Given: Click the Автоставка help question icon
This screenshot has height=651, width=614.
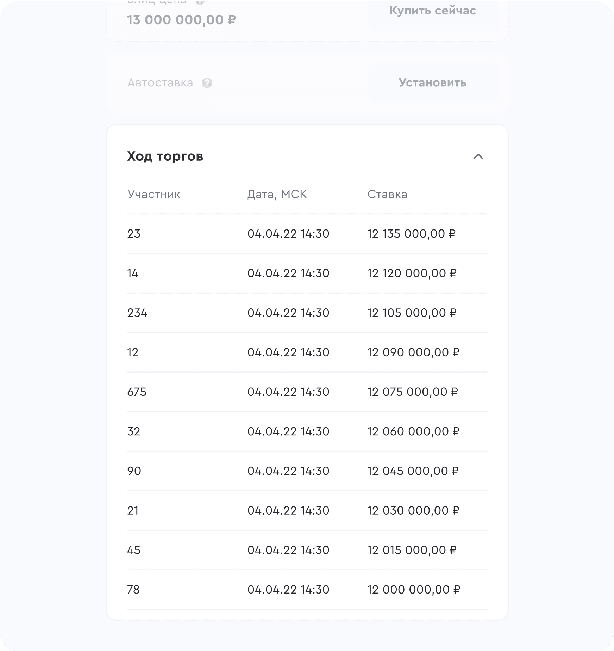Looking at the screenshot, I should click(207, 83).
